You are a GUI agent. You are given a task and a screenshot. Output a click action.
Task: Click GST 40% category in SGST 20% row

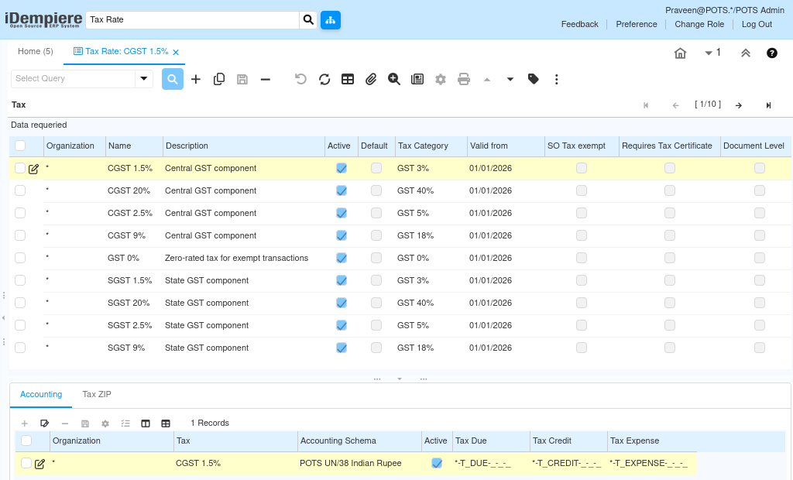pos(415,303)
